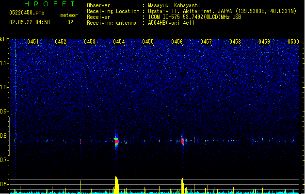305x194 pixels.
Task: Click the timestamp 02.05.22 04:50
Action: [x=30, y=22]
